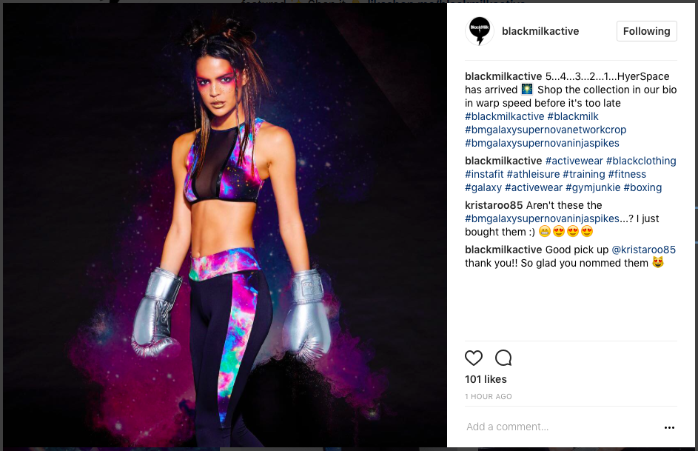The height and width of the screenshot is (451, 698).
Task: View the list of 101 likes
Action: 486,379
